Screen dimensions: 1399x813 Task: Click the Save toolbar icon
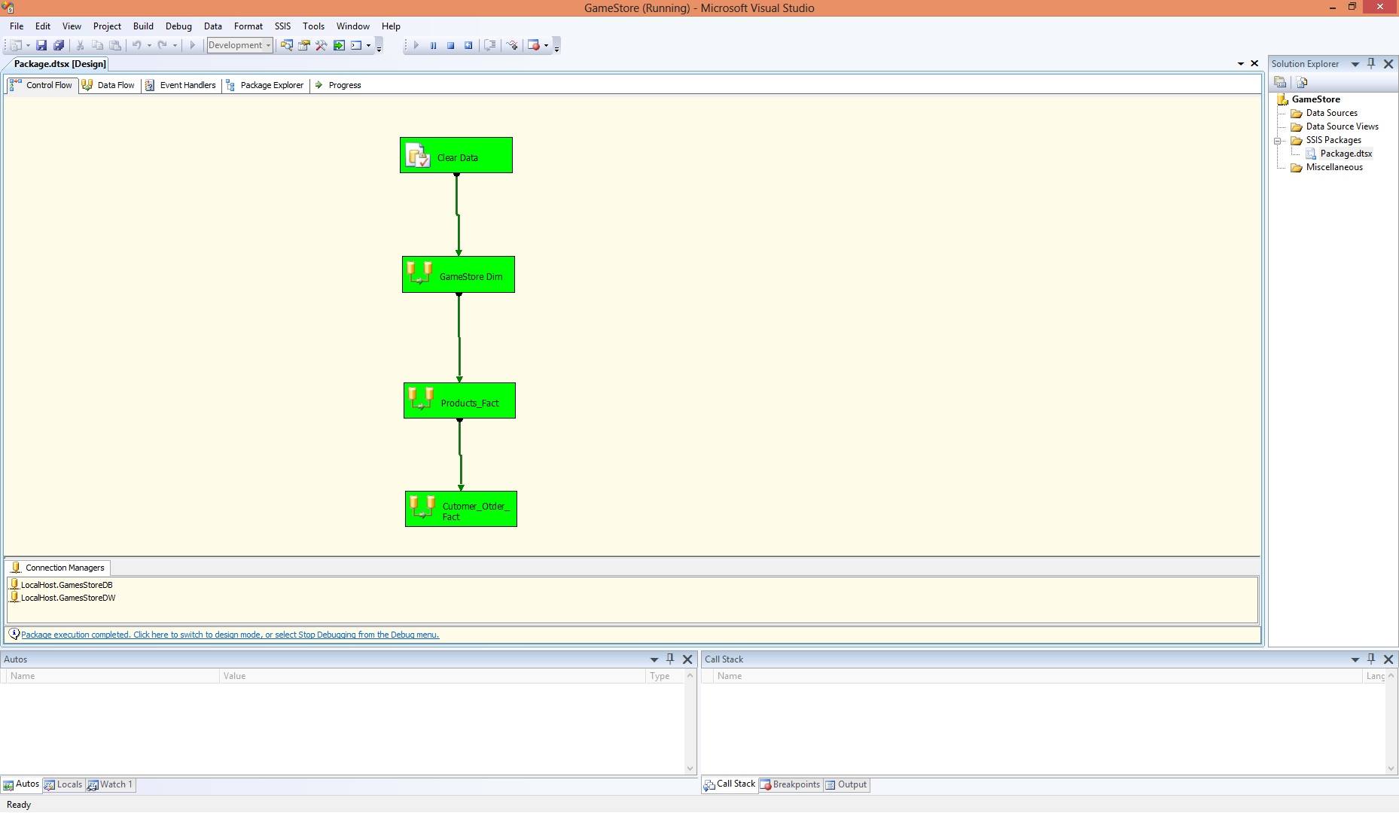click(x=41, y=45)
